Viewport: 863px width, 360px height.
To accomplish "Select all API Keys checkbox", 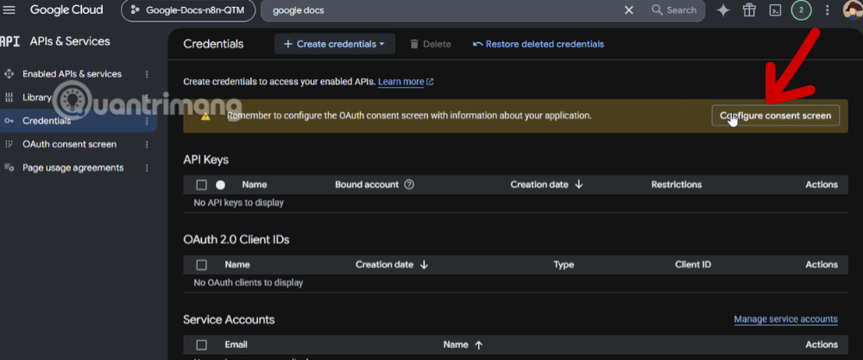I will (201, 184).
